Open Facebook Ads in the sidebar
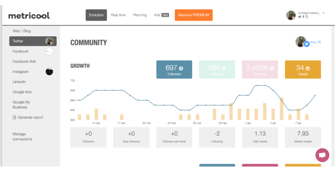Image resolution: width=336 pixels, height=169 pixels. [24, 61]
